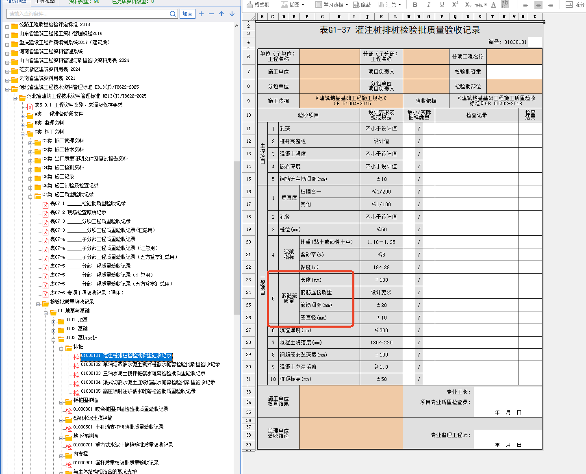Screen dimensions: 586x474
Task: Toggle bold formatting
Action: pyautogui.click(x=415, y=4)
